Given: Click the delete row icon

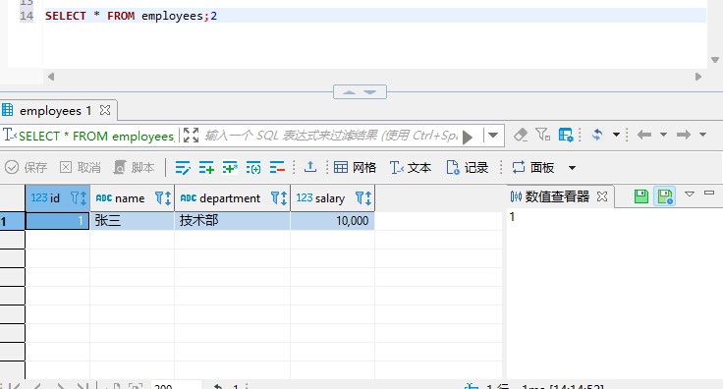Looking at the screenshot, I should pos(277,168).
